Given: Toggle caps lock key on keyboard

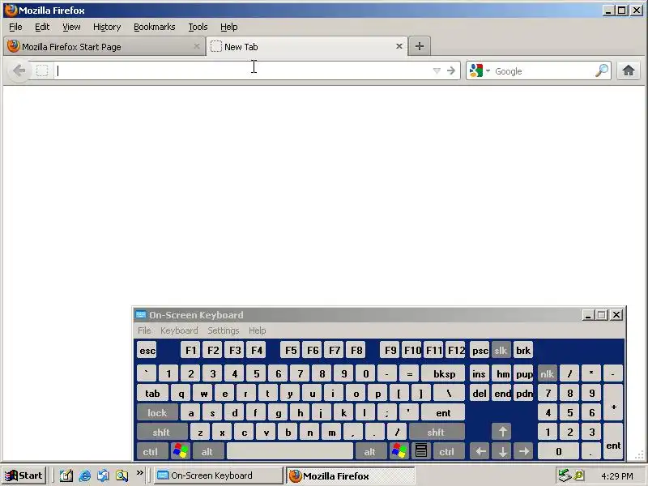Looking at the screenshot, I should click(x=157, y=412).
